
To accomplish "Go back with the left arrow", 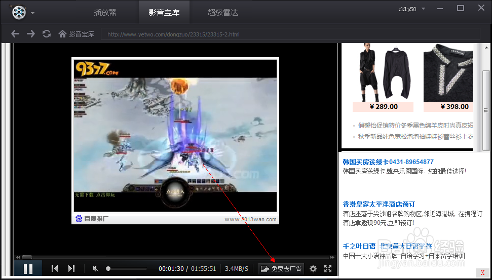I will pos(15,34).
